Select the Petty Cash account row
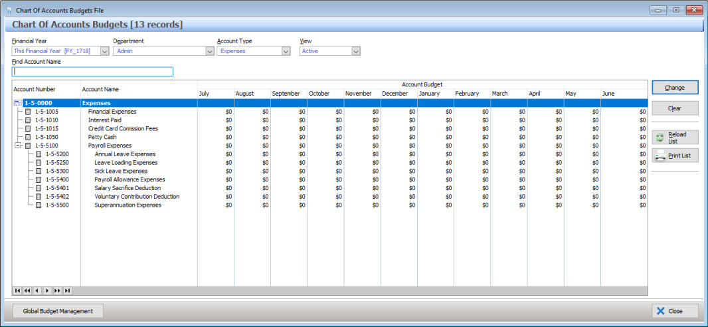The image size is (708, 327). tap(102, 137)
